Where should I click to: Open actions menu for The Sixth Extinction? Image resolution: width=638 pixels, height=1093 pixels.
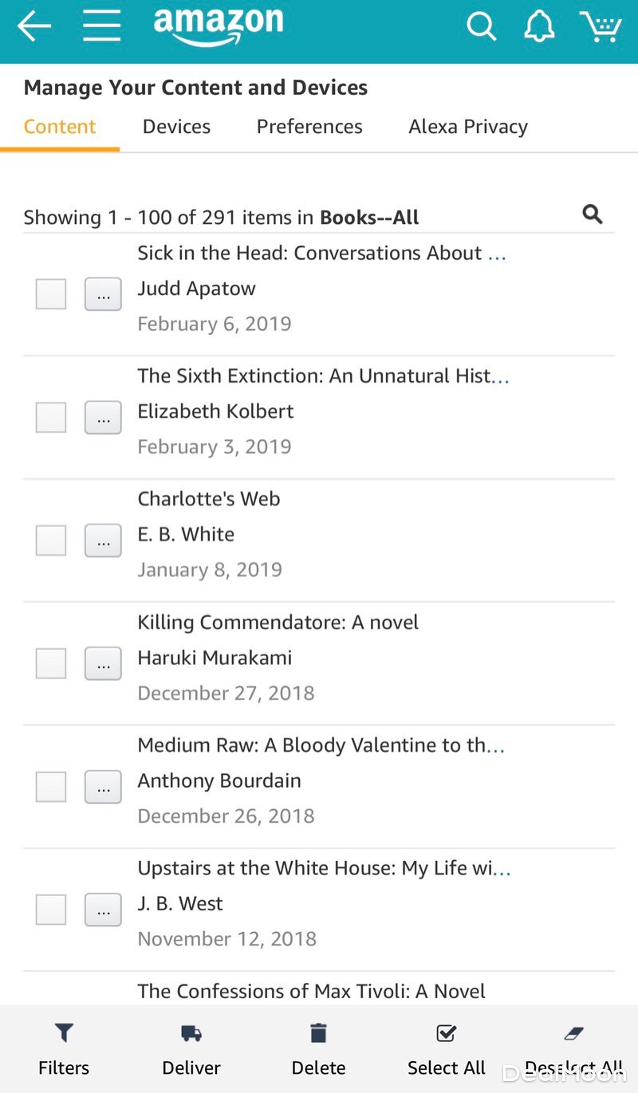pos(103,418)
